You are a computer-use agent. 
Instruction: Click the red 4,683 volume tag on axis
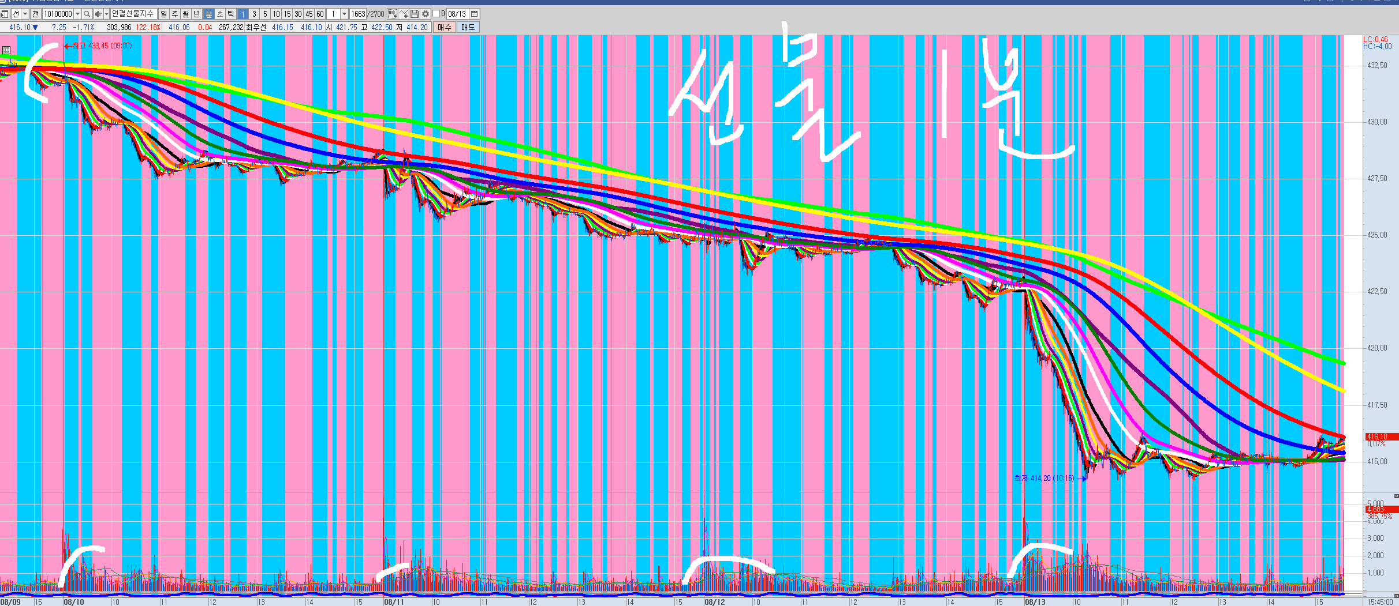pos(1381,510)
